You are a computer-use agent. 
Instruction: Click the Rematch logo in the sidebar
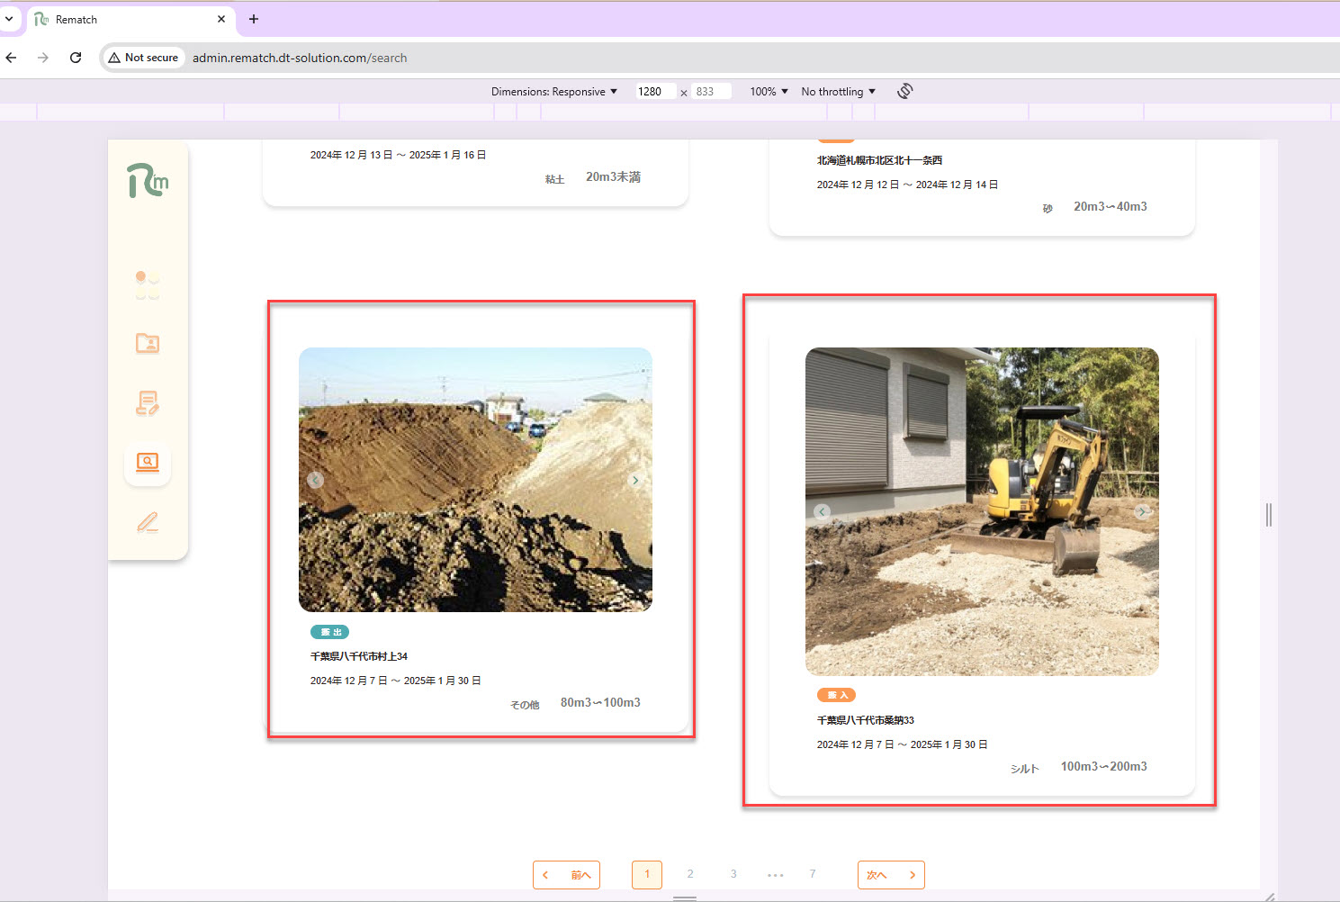148,181
